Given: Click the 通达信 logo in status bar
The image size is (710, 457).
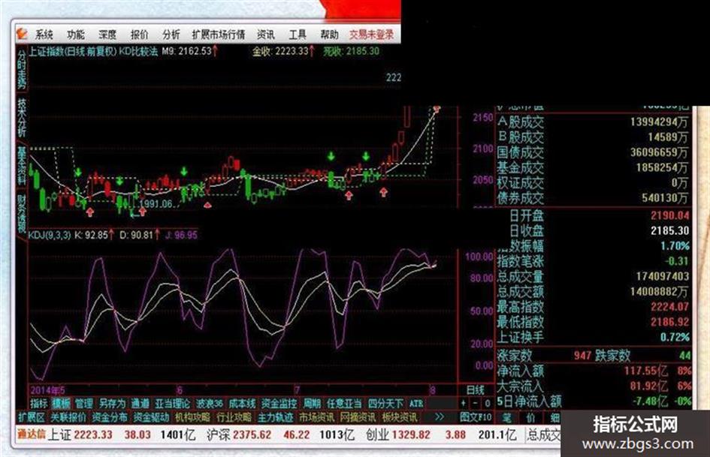Looking at the screenshot, I should [x=32, y=434].
